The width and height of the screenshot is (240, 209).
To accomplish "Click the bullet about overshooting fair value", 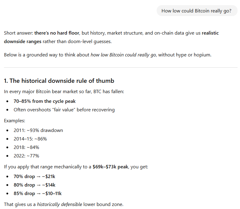I will tap(64, 110).
